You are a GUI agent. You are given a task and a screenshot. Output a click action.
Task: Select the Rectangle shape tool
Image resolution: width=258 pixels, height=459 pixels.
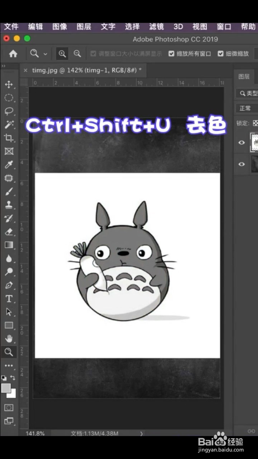pyautogui.click(x=9, y=326)
